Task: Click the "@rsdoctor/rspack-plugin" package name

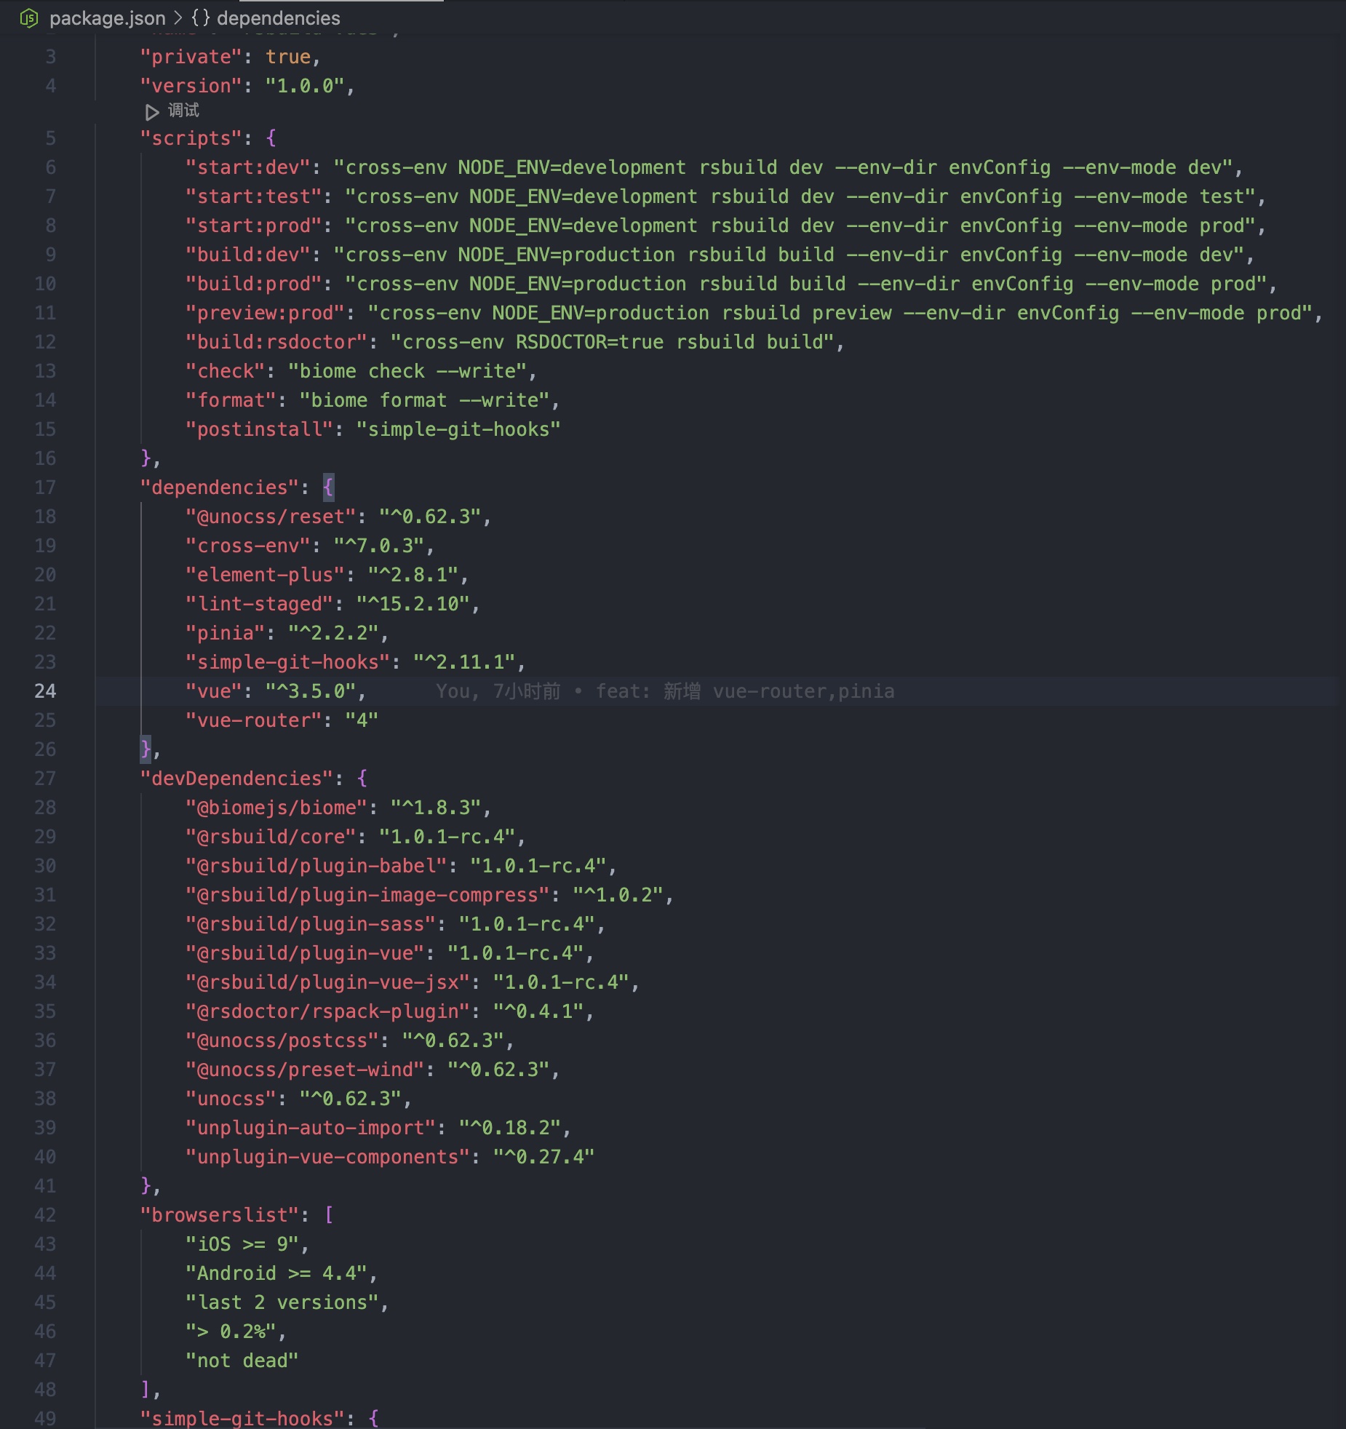Action: pos(328,1011)
